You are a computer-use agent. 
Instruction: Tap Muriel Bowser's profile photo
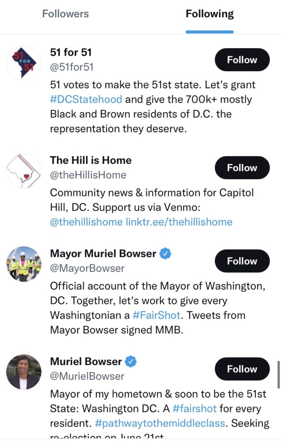tap(24, 372)
